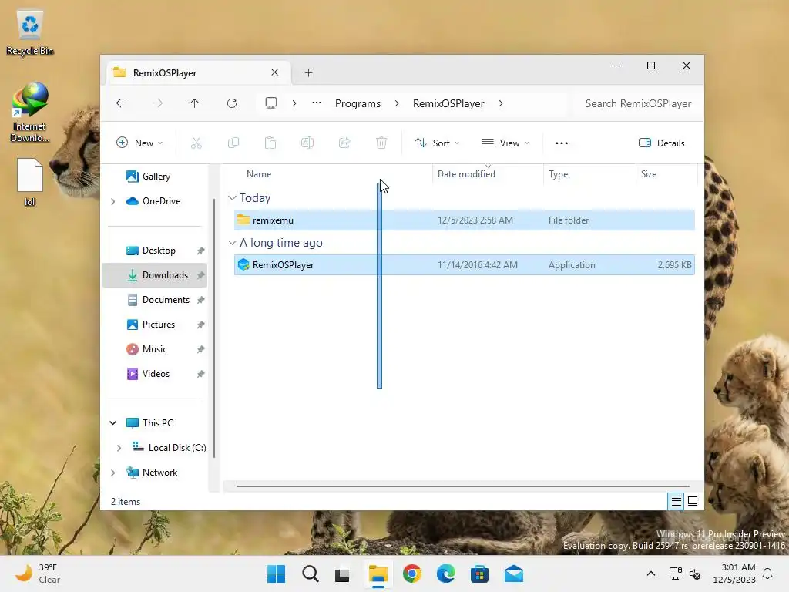
Task: Collapse the Today group
Action: [232, 198]
